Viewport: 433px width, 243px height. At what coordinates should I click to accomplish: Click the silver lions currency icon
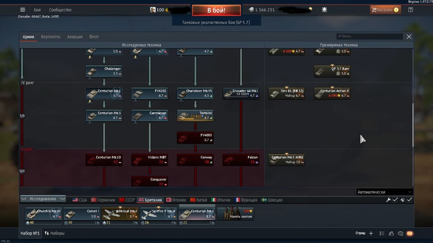(251, 9)
